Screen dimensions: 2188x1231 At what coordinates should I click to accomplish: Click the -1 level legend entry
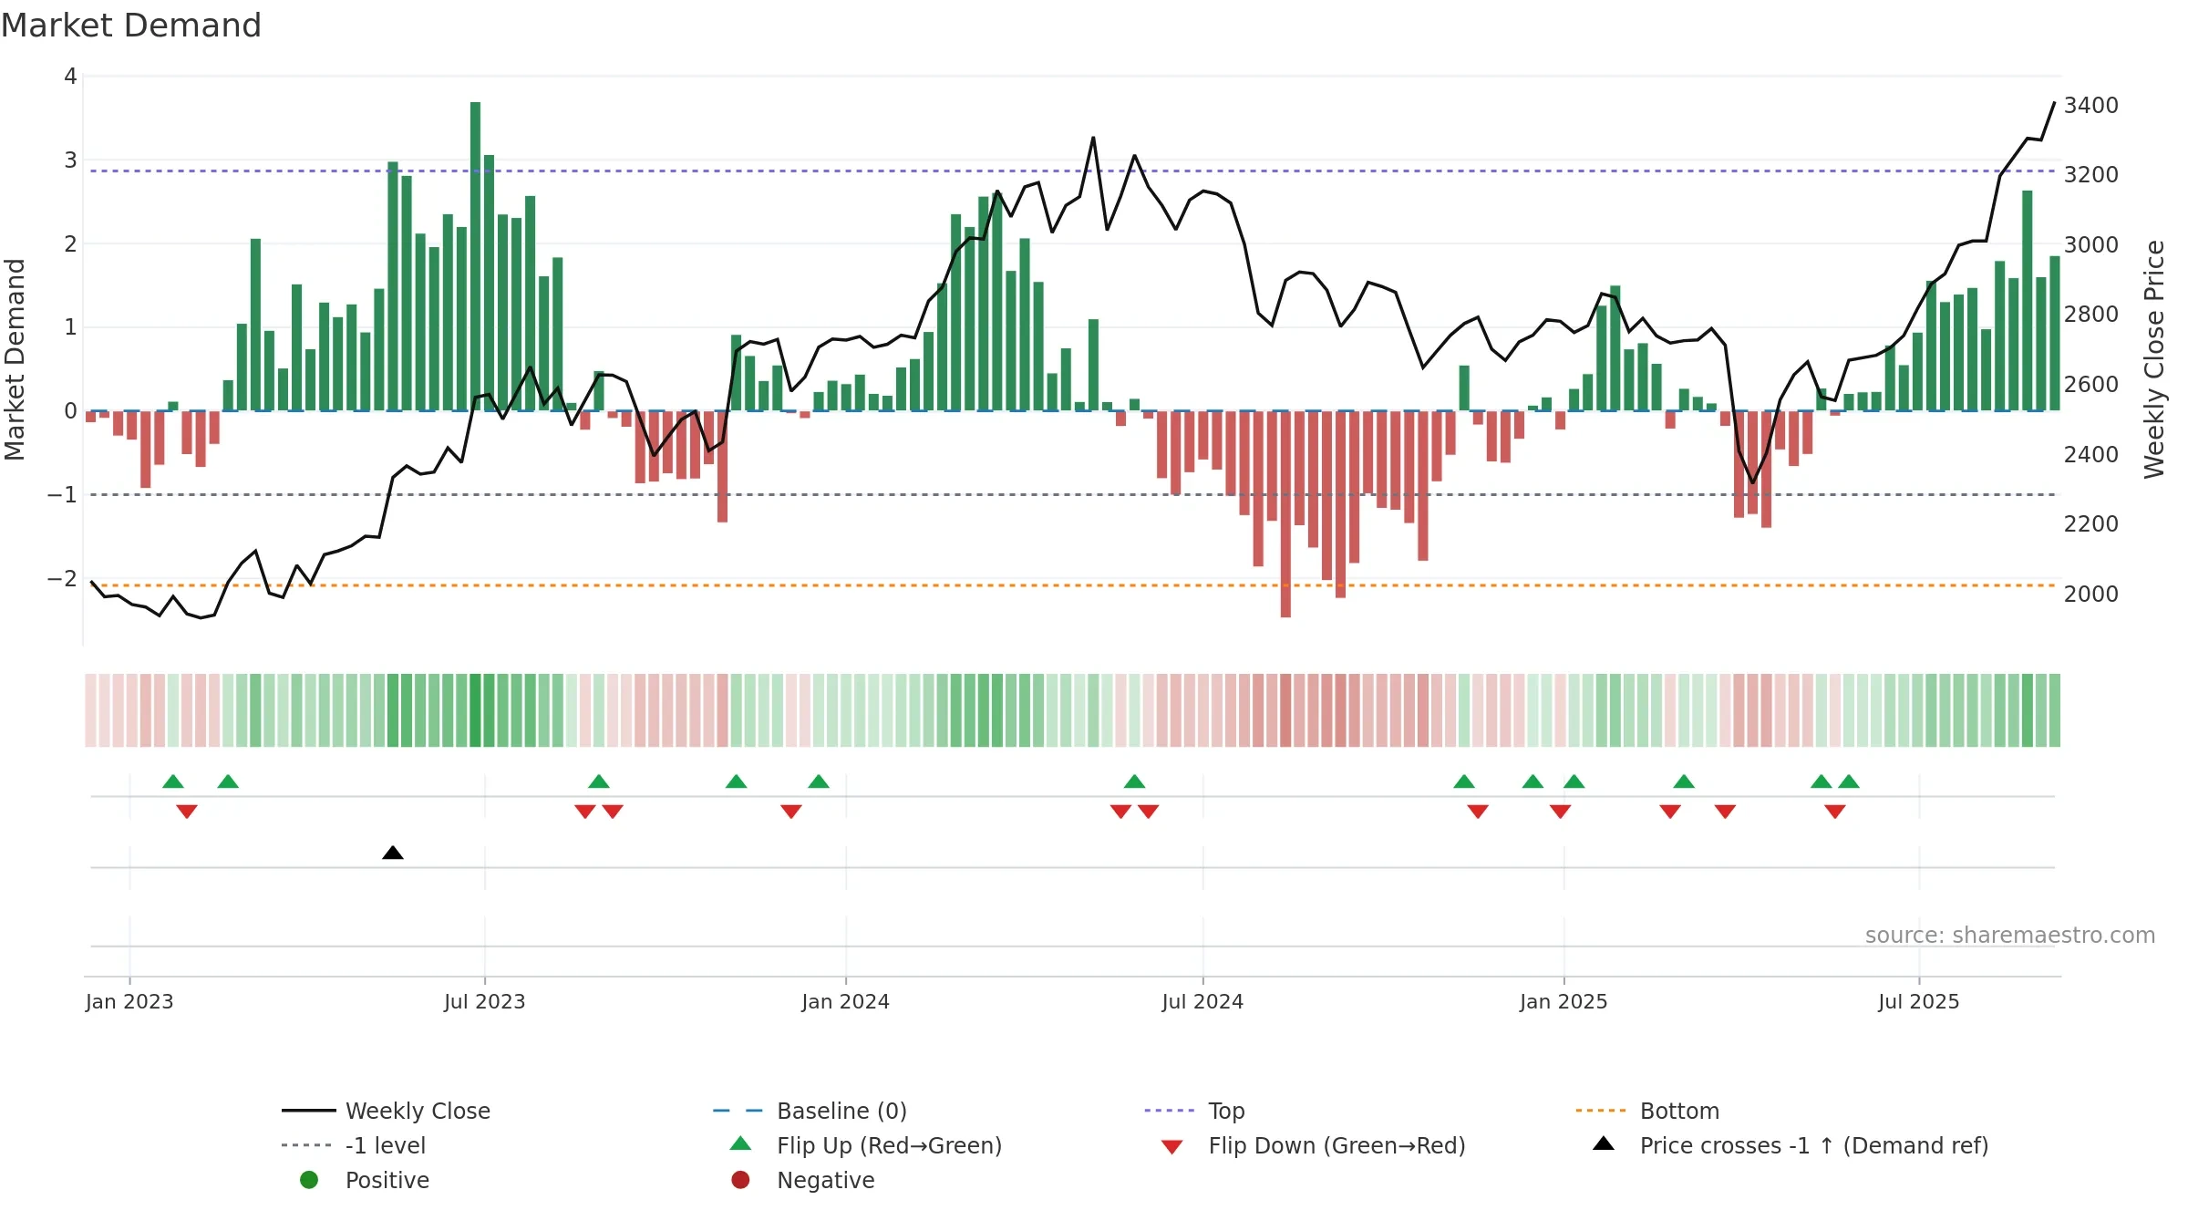pos(354,1145)
